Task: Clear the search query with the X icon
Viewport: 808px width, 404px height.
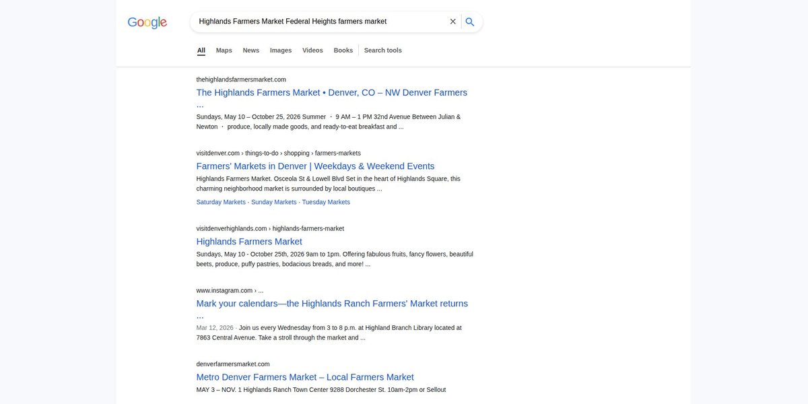Action: (453, 22)
